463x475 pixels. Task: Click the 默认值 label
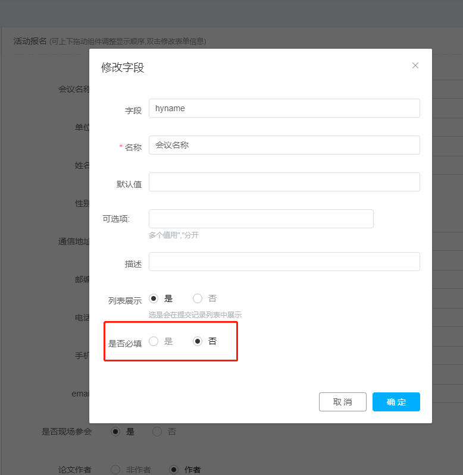(129, 184)
